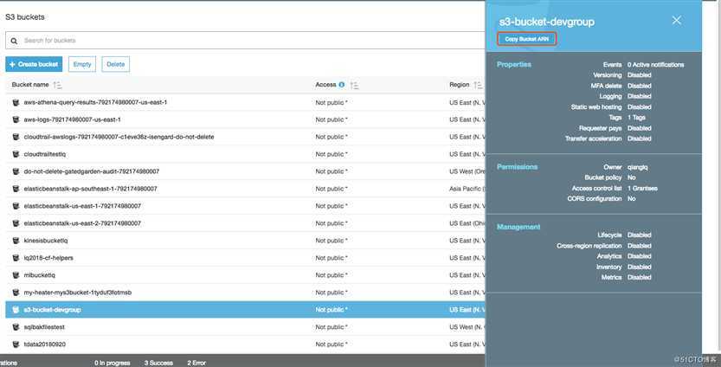Click bucket icon for lq2018-cf-helpers
This screenshot has height=367, width=721.
[16, 258]
